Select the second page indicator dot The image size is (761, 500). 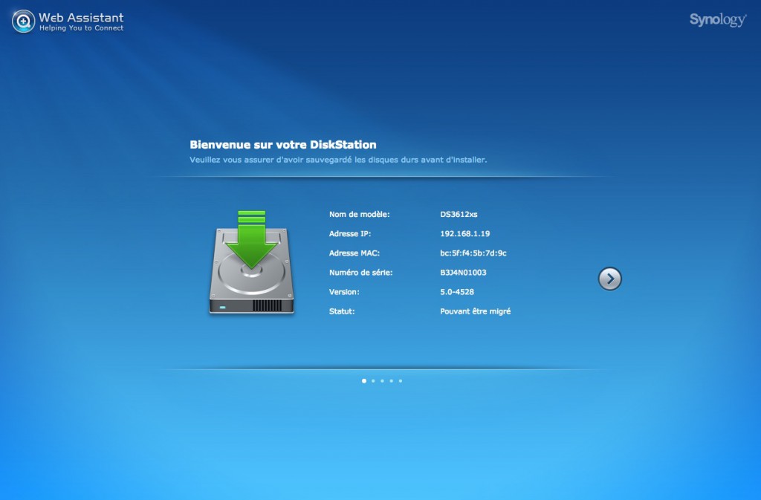tap(373, 380)
